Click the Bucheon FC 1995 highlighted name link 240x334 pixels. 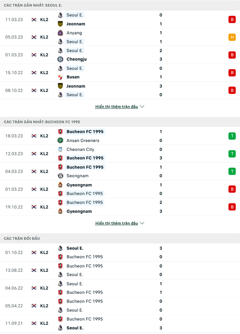tap(85, 132)
